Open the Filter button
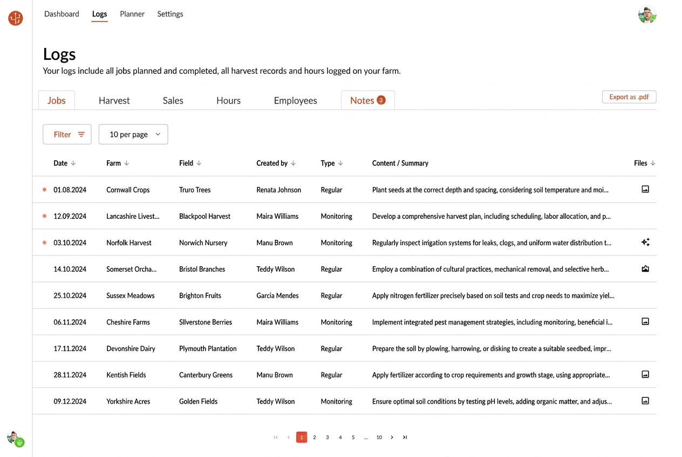 pos(67,134)
